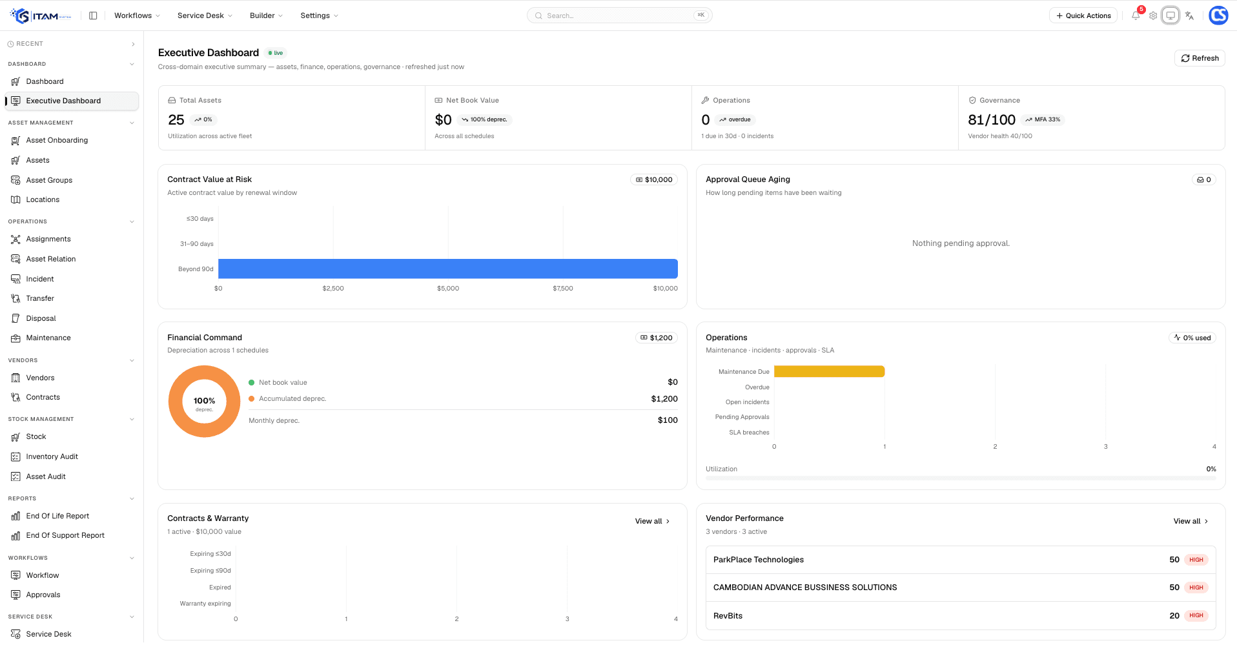Open the Settings top menu
1237x645 pixels.
click(319, 15)
